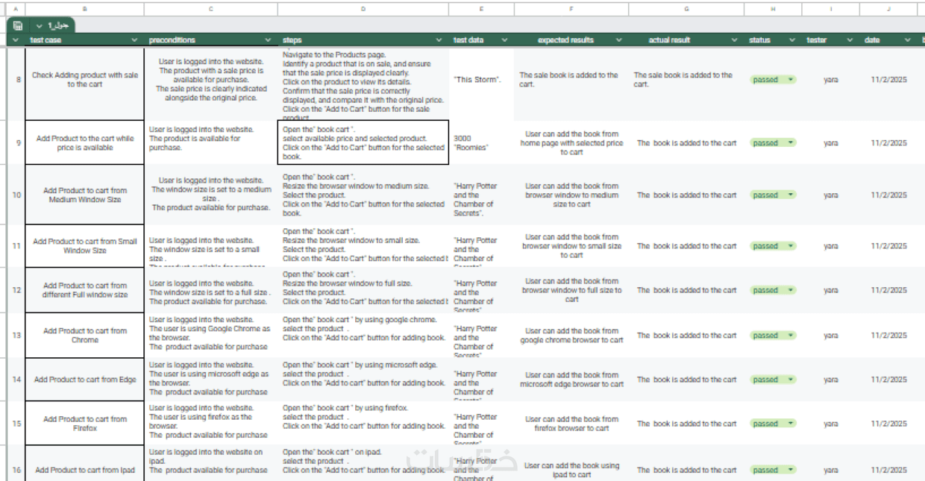
Task: Open the actual result column filter arrow
Action: point(735,40)
